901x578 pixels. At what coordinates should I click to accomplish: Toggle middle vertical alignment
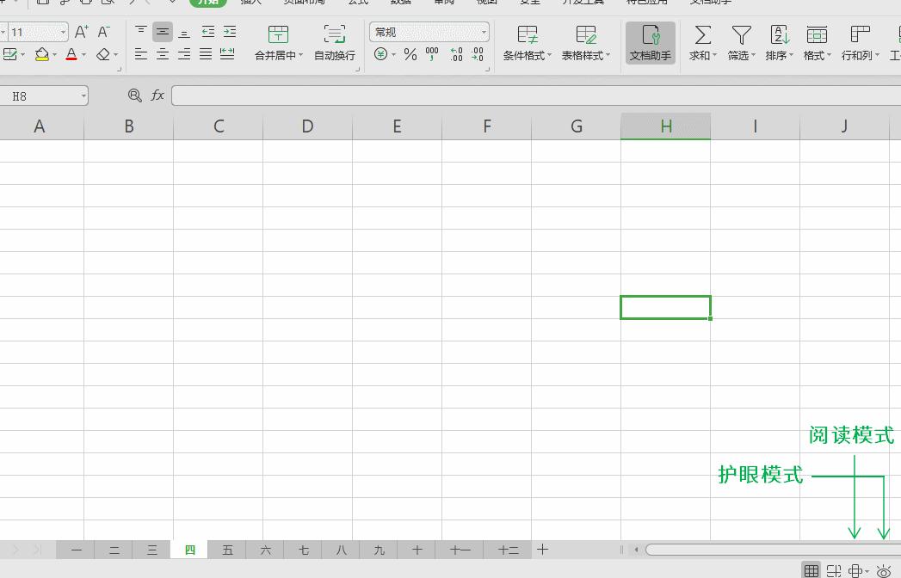[x=163, y=32]
